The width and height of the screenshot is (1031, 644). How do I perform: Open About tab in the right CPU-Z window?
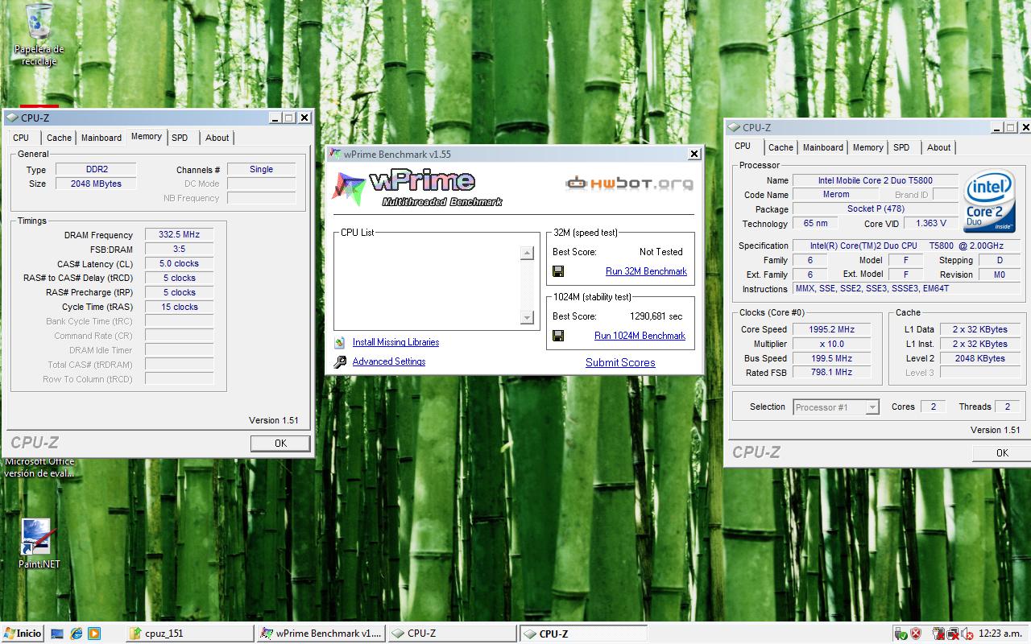[x=938, y=147]
